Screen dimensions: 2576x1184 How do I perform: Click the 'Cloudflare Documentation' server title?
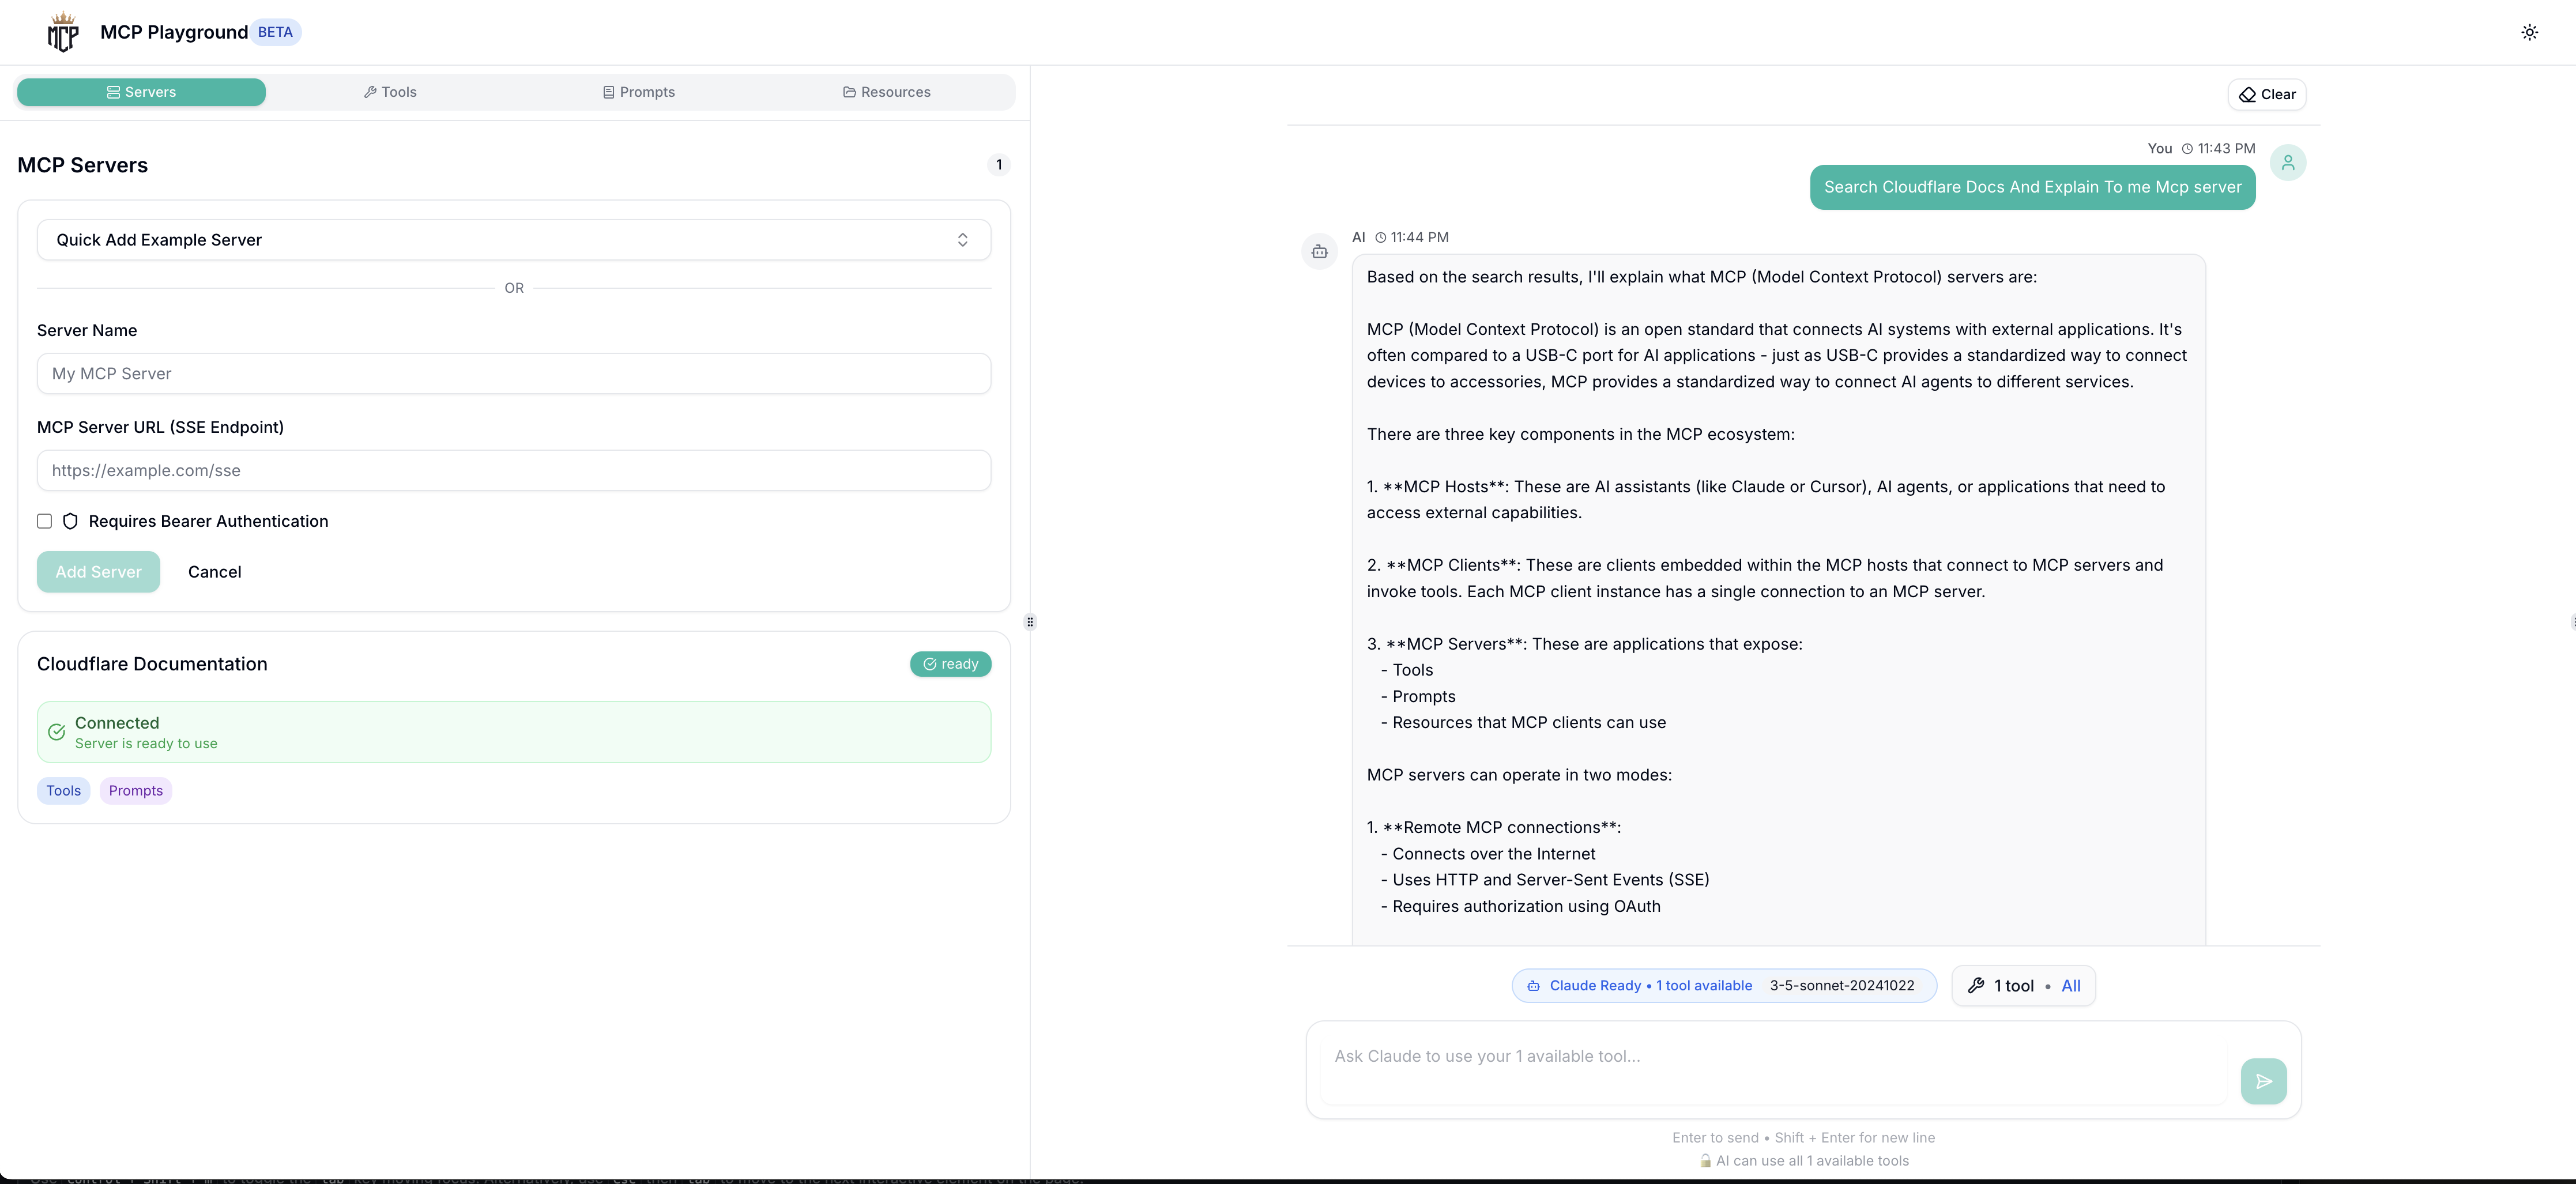click(152, 664)
